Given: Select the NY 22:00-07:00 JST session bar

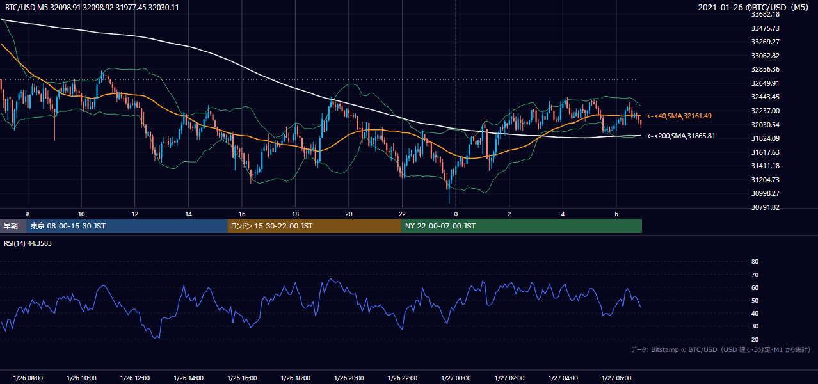Looking at the screenshot, I should (521, 226).
